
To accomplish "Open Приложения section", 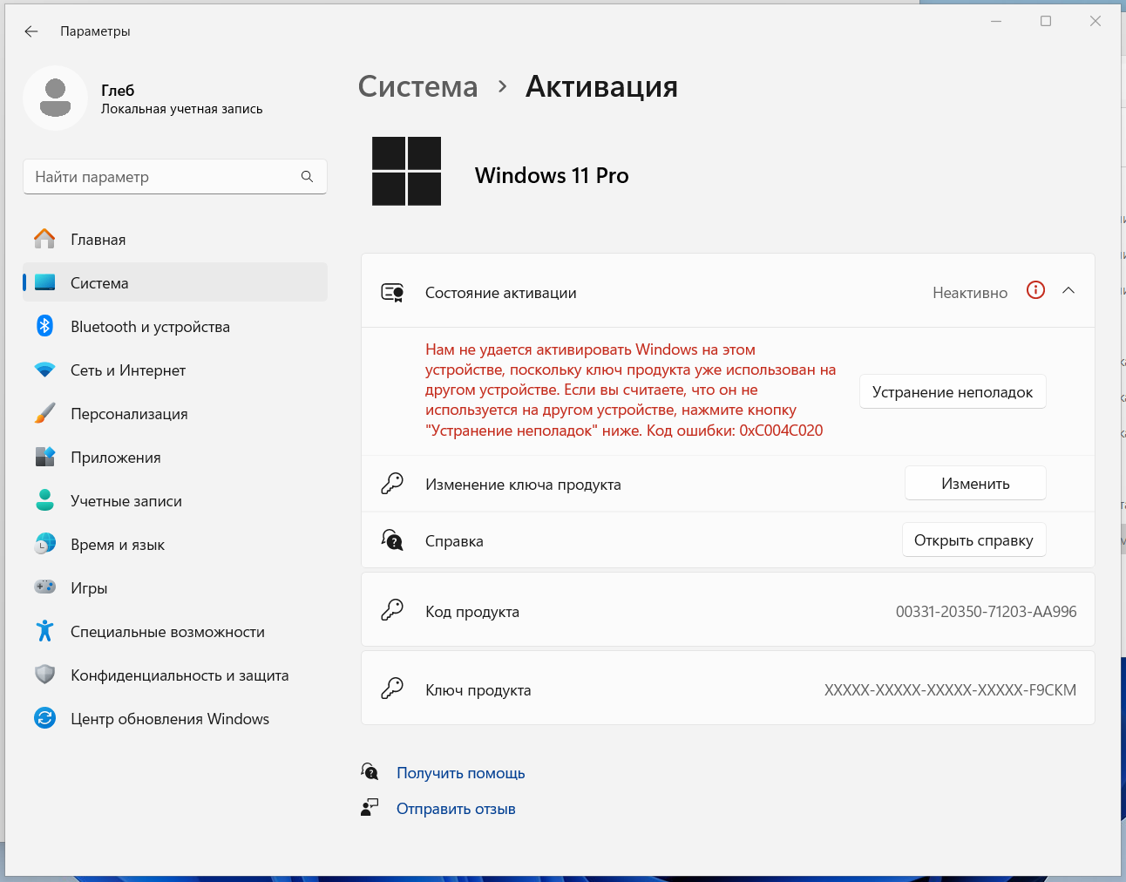I will click(175, 457).
